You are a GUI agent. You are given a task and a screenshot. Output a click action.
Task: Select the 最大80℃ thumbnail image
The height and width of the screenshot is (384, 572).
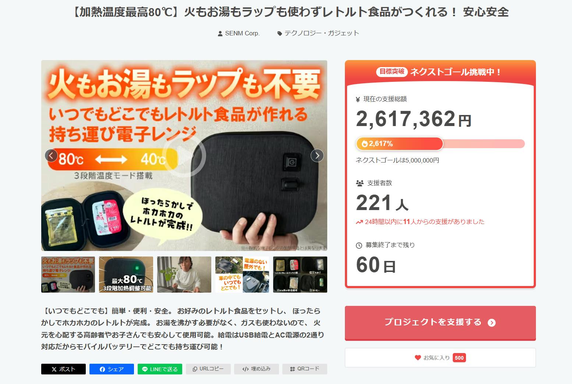126,275
